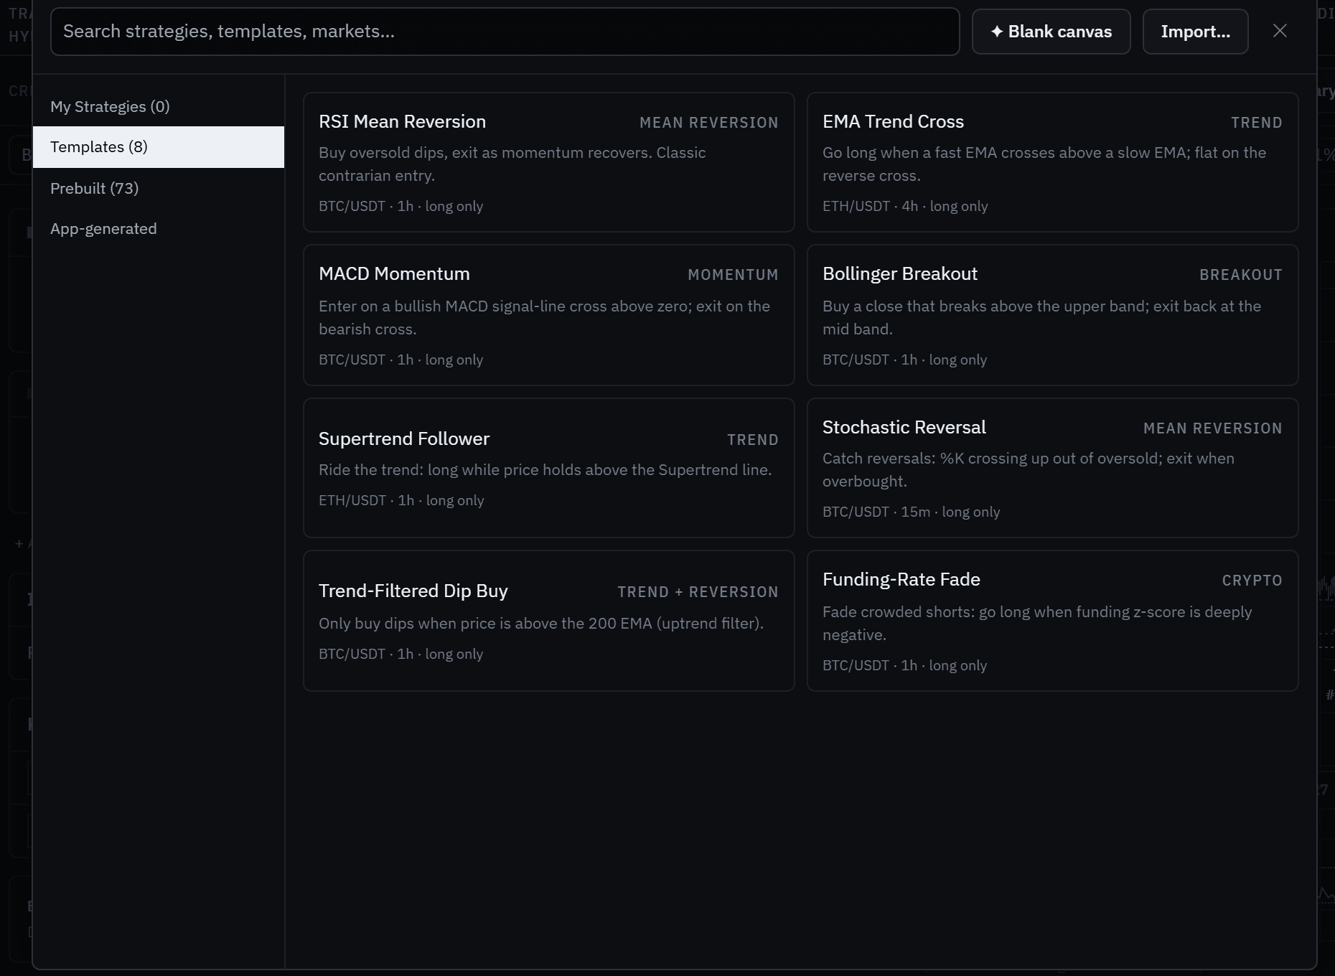Open the Import... button
The height and width of the screenshot is (976, 1335).
1196,32
